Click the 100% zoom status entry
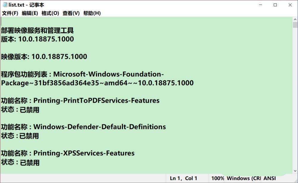The height and width of the screenshot is (183, 298). pos(218,178)
